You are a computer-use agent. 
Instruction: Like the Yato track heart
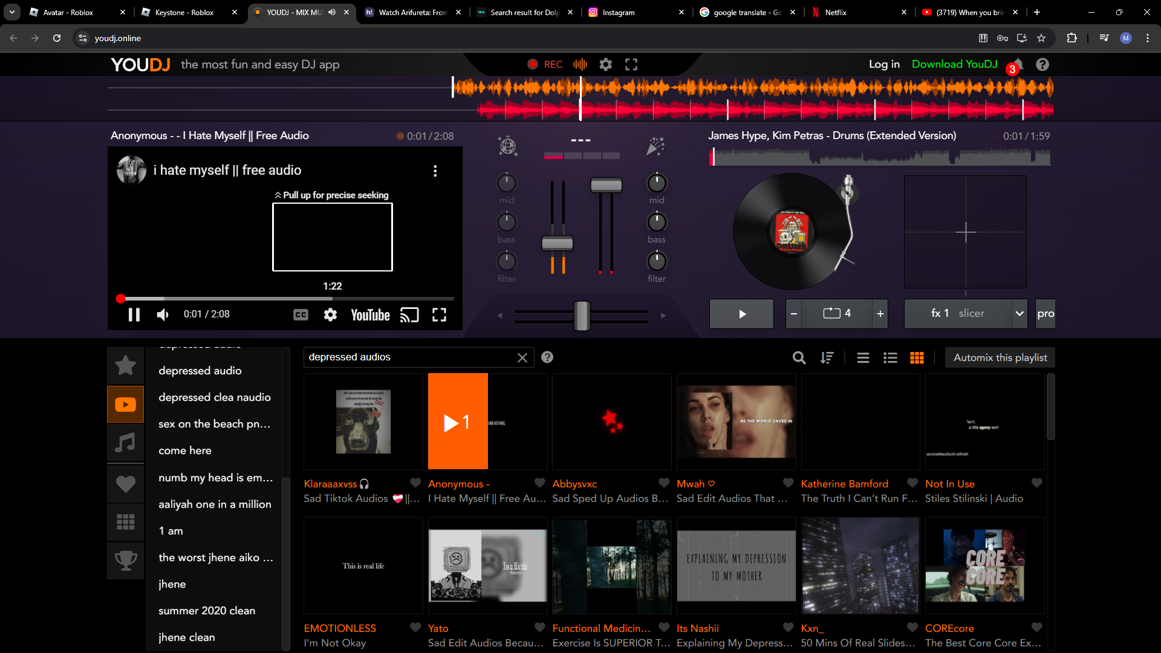pos(540,627)
